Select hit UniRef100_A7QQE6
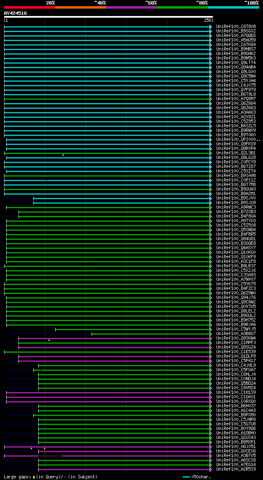This screenshot has height=480, width=263. [236, 35]
